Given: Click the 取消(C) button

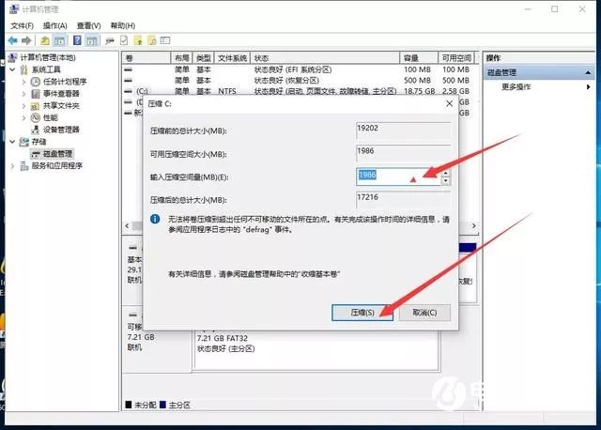Looking at the screenshot, I should tap(424, 313).
